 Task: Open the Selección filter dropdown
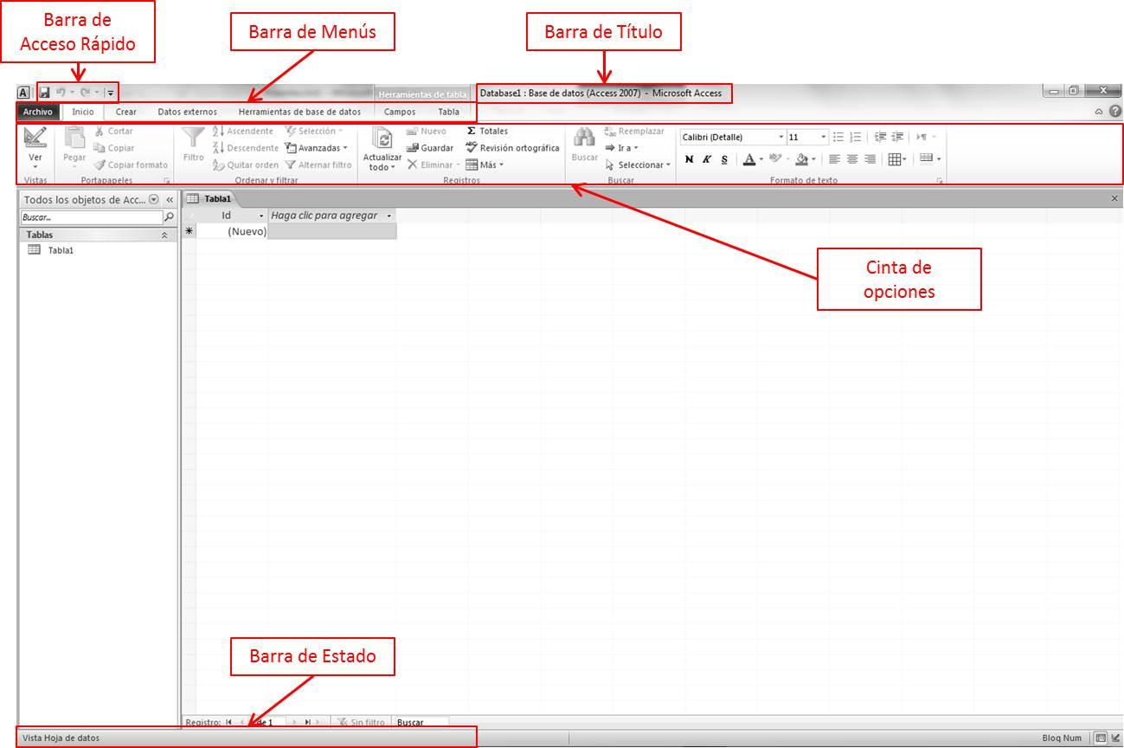click(313, 132)
